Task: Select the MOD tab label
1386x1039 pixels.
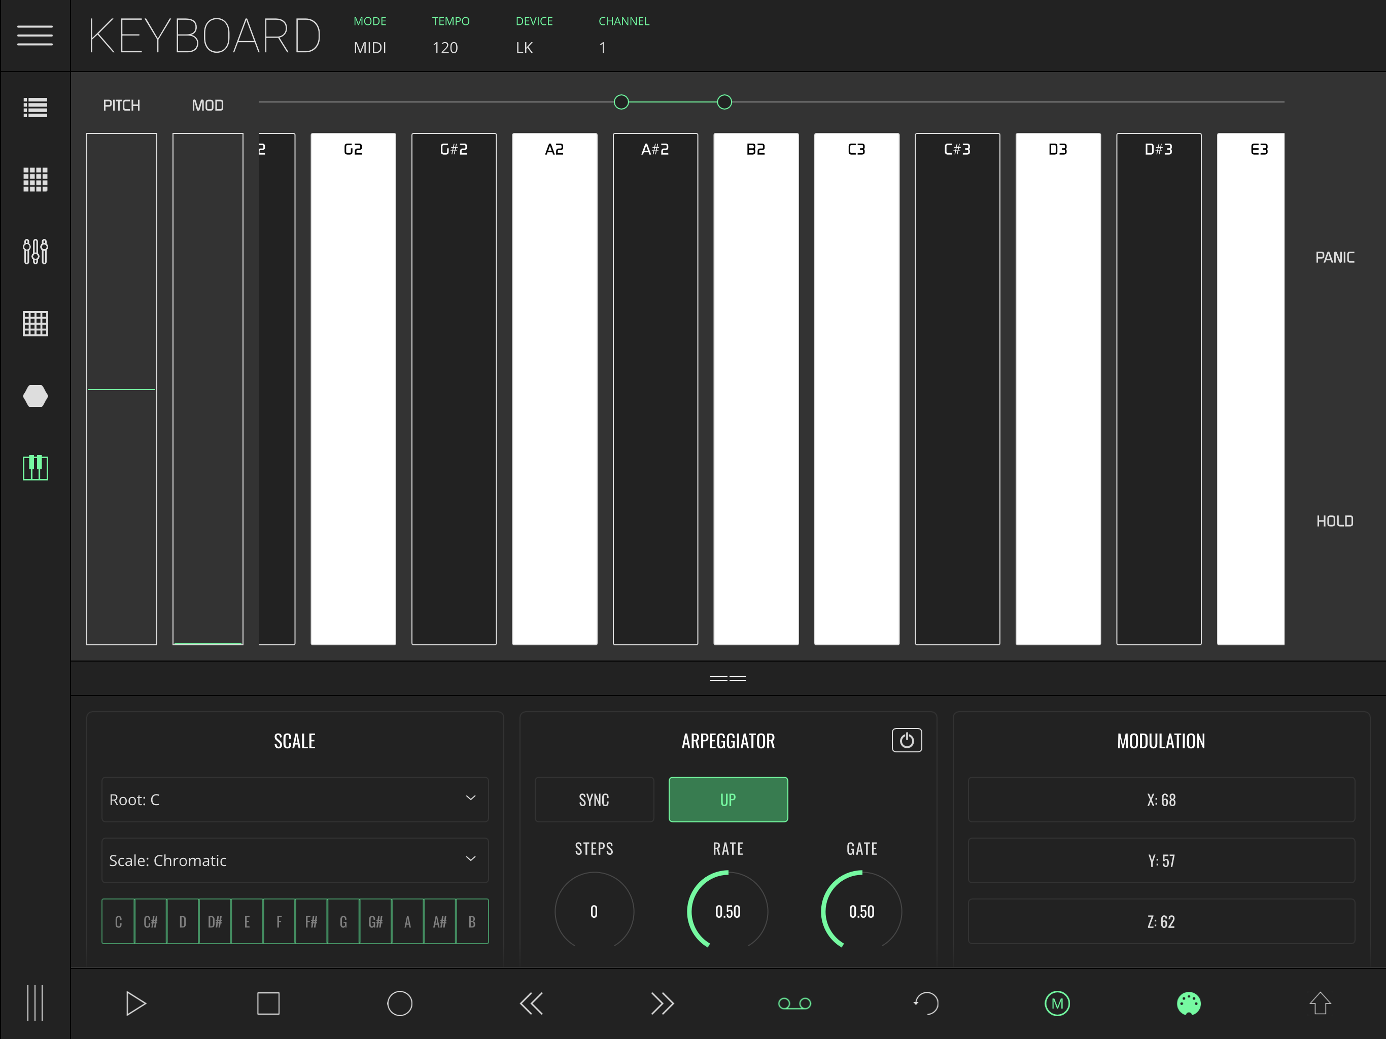Action: [x=207, y=106]
